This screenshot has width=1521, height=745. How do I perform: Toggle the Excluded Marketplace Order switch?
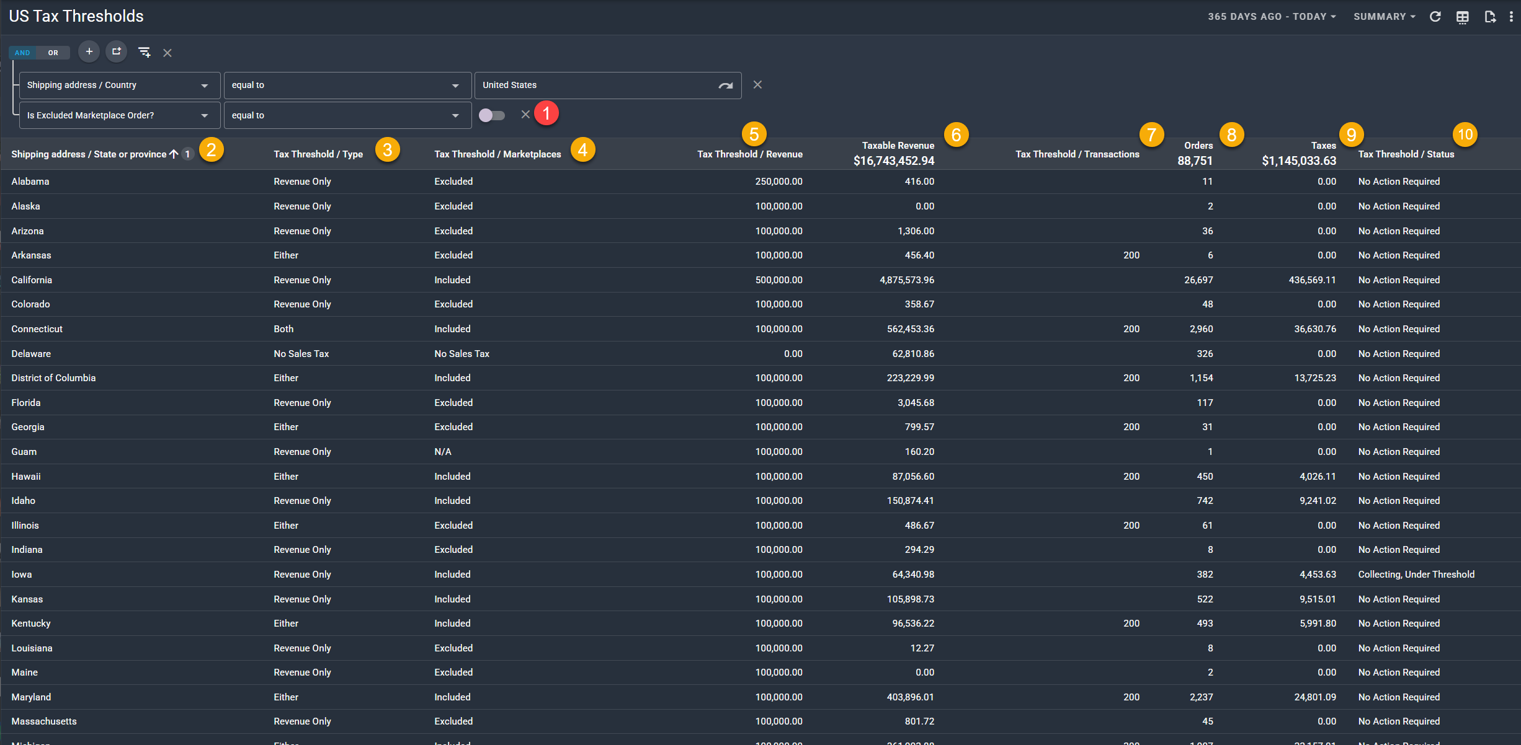pyautogui.click(x=492, y=115)
